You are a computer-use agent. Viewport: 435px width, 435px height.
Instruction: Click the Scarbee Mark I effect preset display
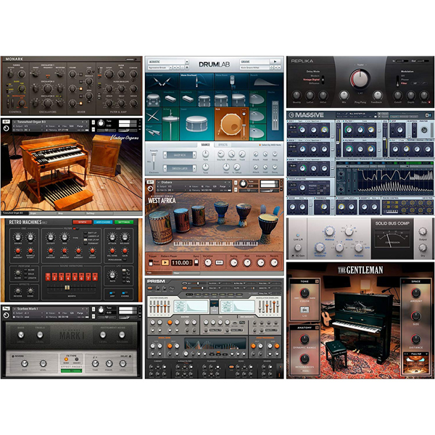click(x=71, y=370)
